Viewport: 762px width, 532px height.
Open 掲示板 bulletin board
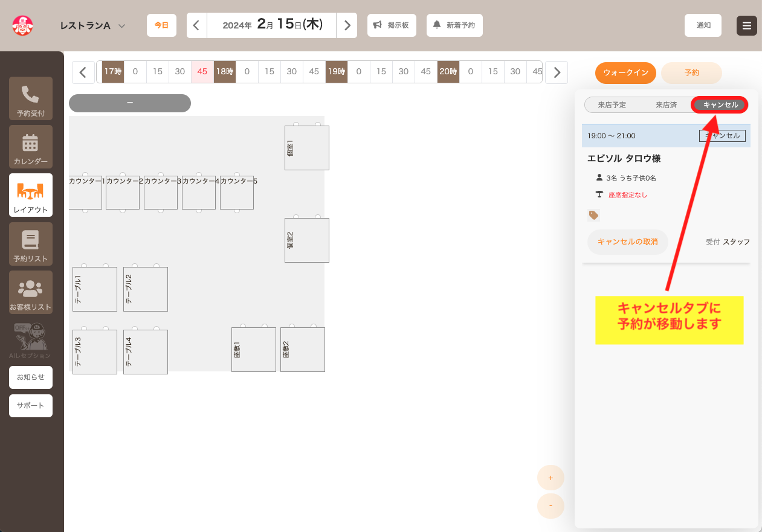point(392,25)
